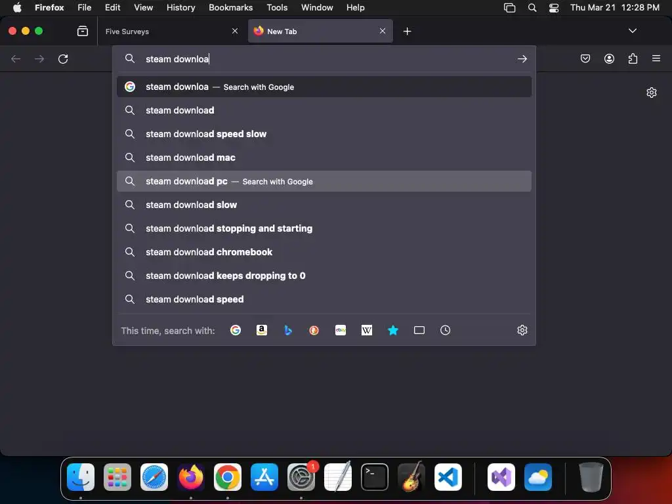
Task: Open the Bookmarks menu
Action: tap(230, 7)
